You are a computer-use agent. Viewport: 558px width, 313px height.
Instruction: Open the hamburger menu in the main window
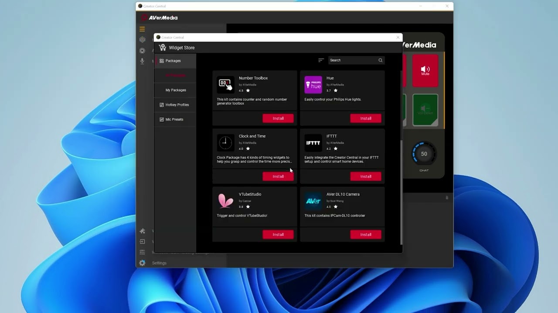click(142, 29)
